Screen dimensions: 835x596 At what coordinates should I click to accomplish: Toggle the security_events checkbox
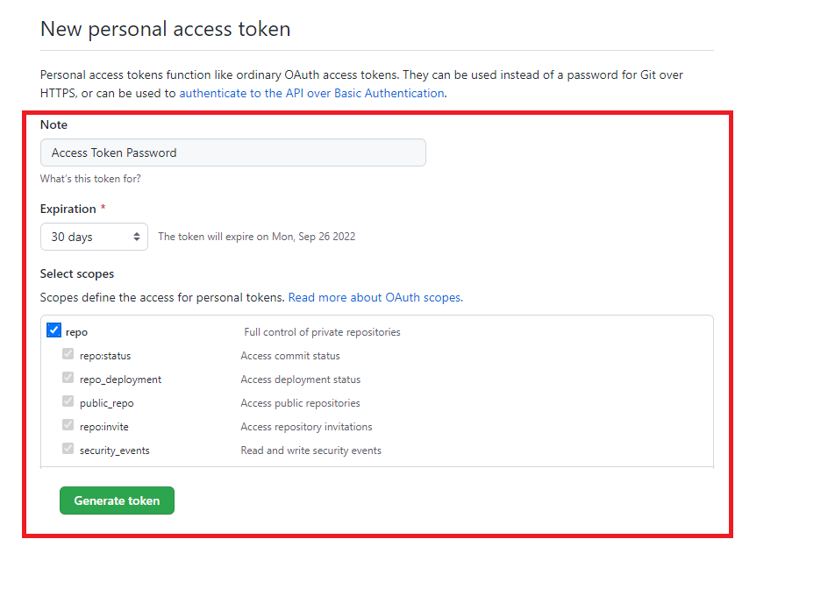68,449
